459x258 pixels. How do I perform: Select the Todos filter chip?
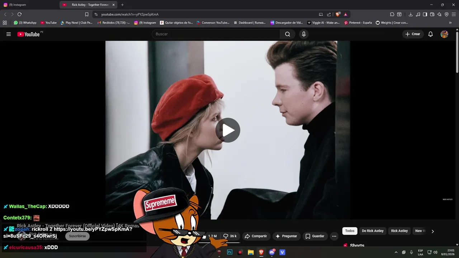[350, 231]
